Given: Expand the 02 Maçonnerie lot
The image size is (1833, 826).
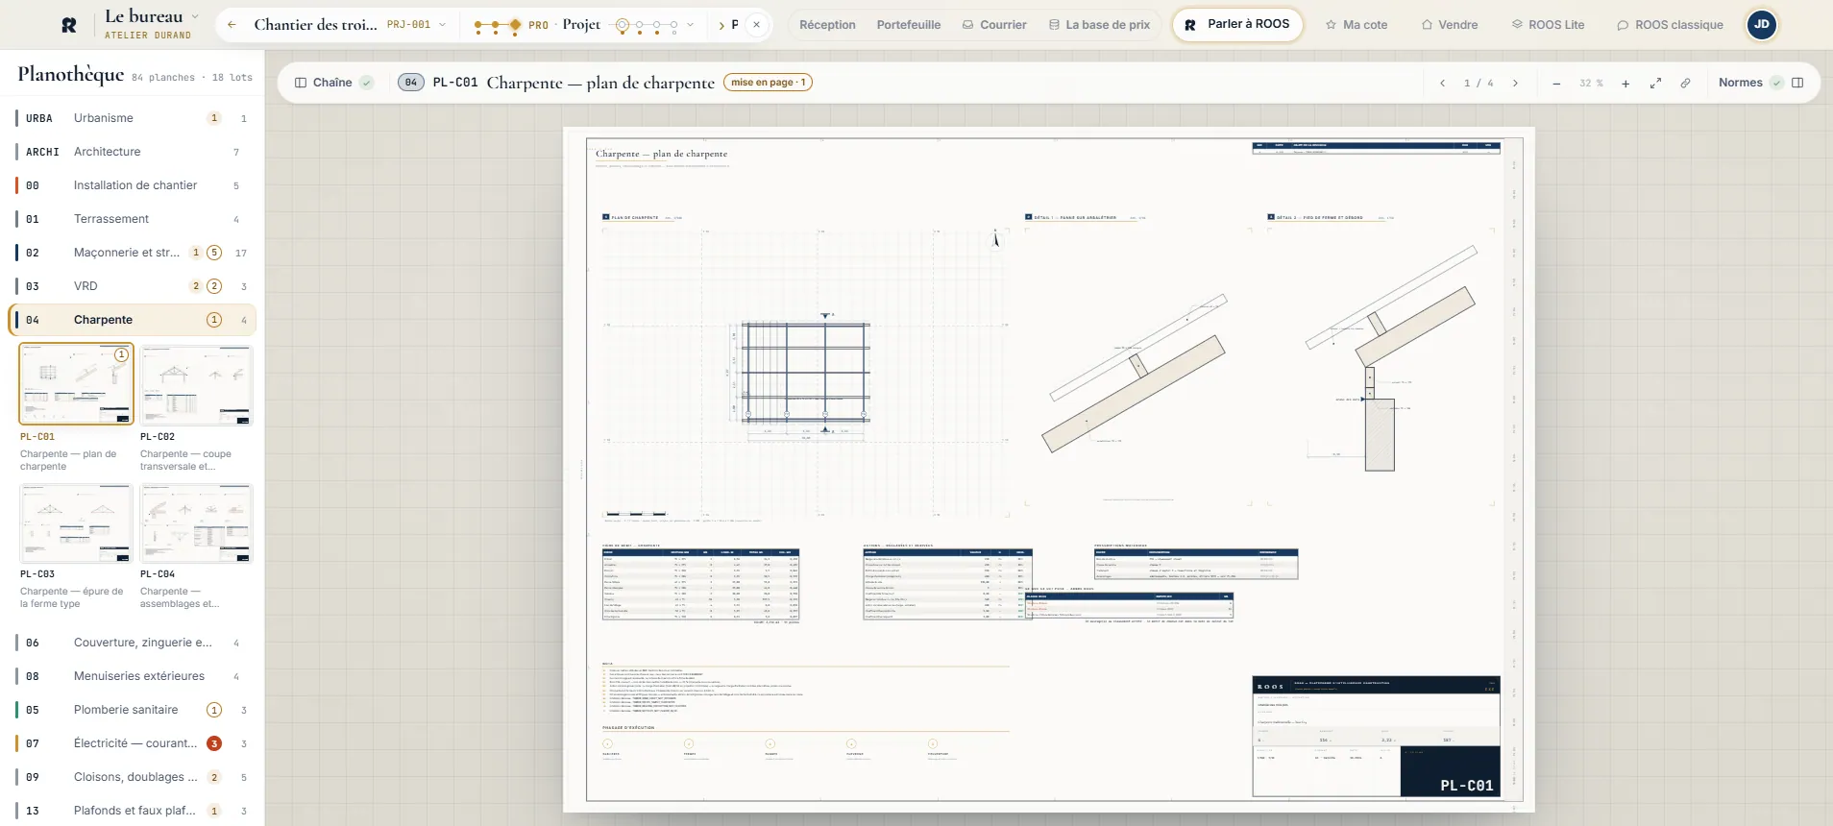Looking at the screenshot, I should click(x=133, y=253).
